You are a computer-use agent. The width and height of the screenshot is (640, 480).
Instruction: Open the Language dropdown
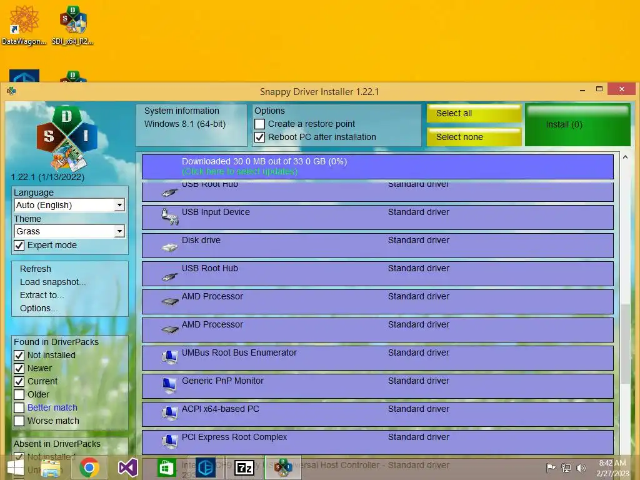click(69, 205)
